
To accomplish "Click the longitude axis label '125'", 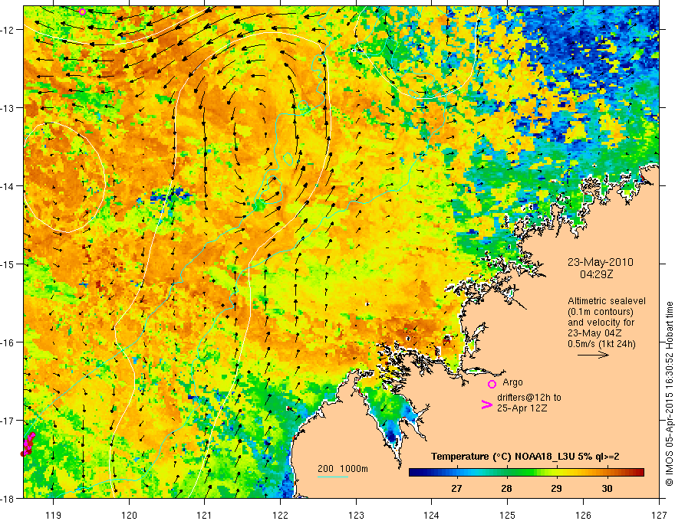I will (507, 515).
